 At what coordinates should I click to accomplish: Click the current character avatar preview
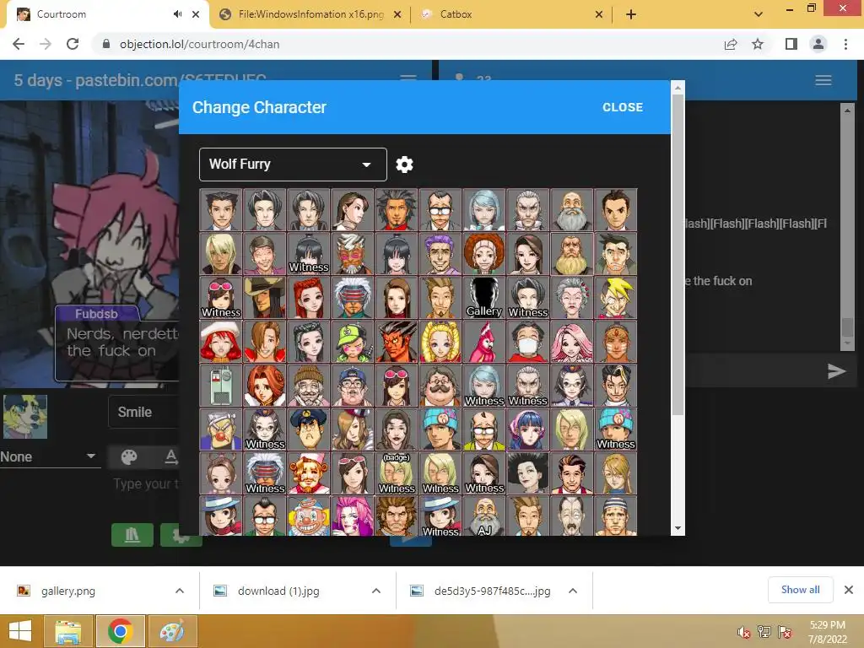click(25, 417)
